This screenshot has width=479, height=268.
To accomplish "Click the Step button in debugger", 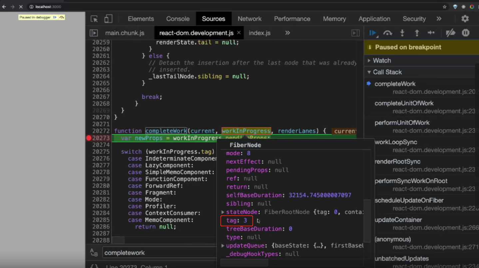I will (x=431, y=33).
